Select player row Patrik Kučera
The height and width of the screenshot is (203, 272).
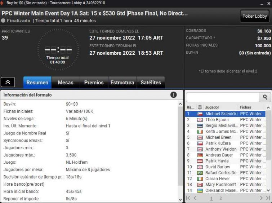click(226, 144)
